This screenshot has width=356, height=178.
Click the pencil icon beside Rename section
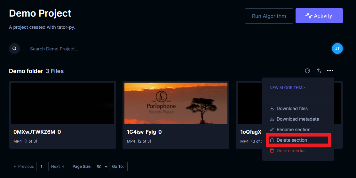[272, 130]
